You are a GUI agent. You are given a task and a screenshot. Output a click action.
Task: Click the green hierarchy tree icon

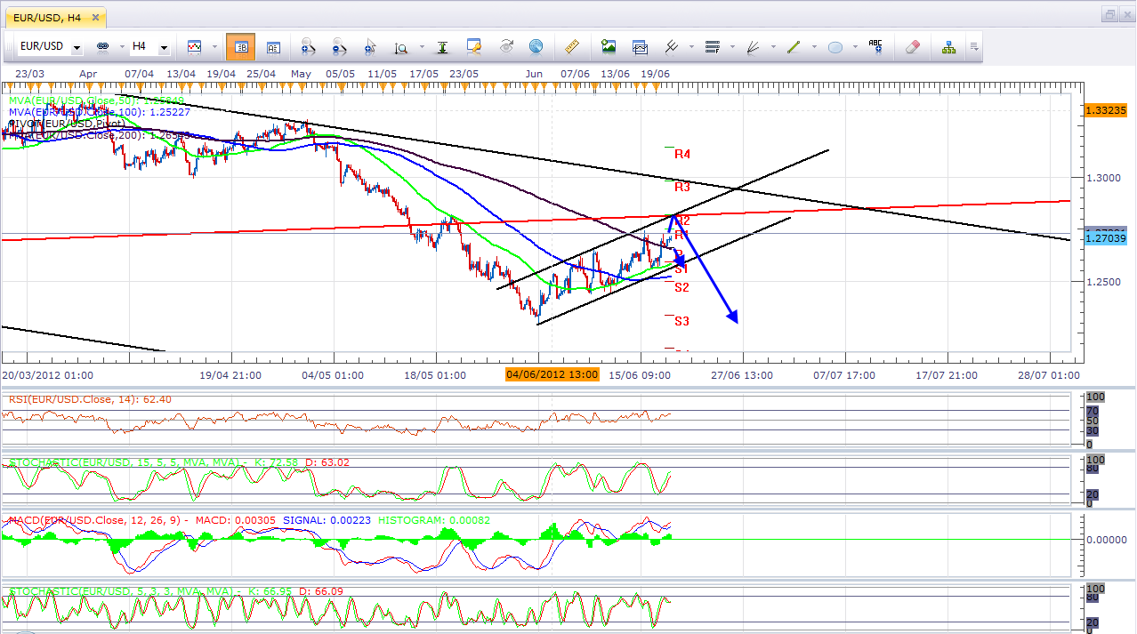click(948, 46)
